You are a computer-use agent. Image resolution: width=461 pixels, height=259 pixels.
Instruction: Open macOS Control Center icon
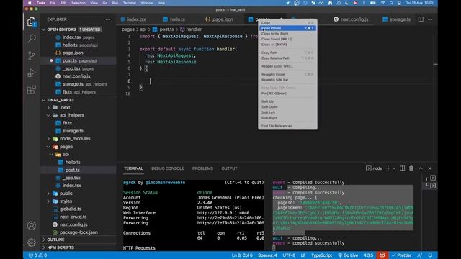(399, 3)
